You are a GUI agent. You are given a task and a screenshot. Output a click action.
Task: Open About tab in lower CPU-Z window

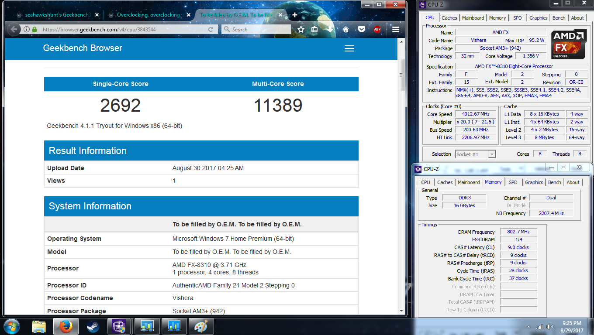tap(573, 182)
